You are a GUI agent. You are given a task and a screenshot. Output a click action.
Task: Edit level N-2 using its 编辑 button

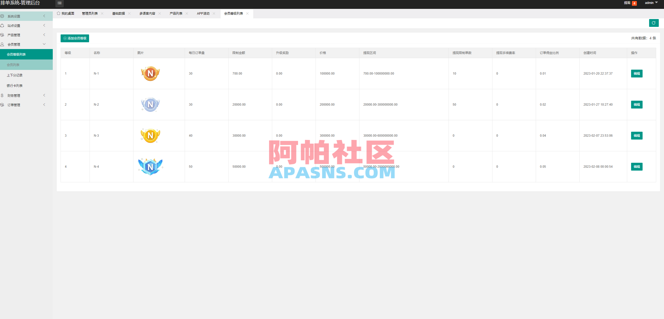pyautogui.click(x=636, y=104)
